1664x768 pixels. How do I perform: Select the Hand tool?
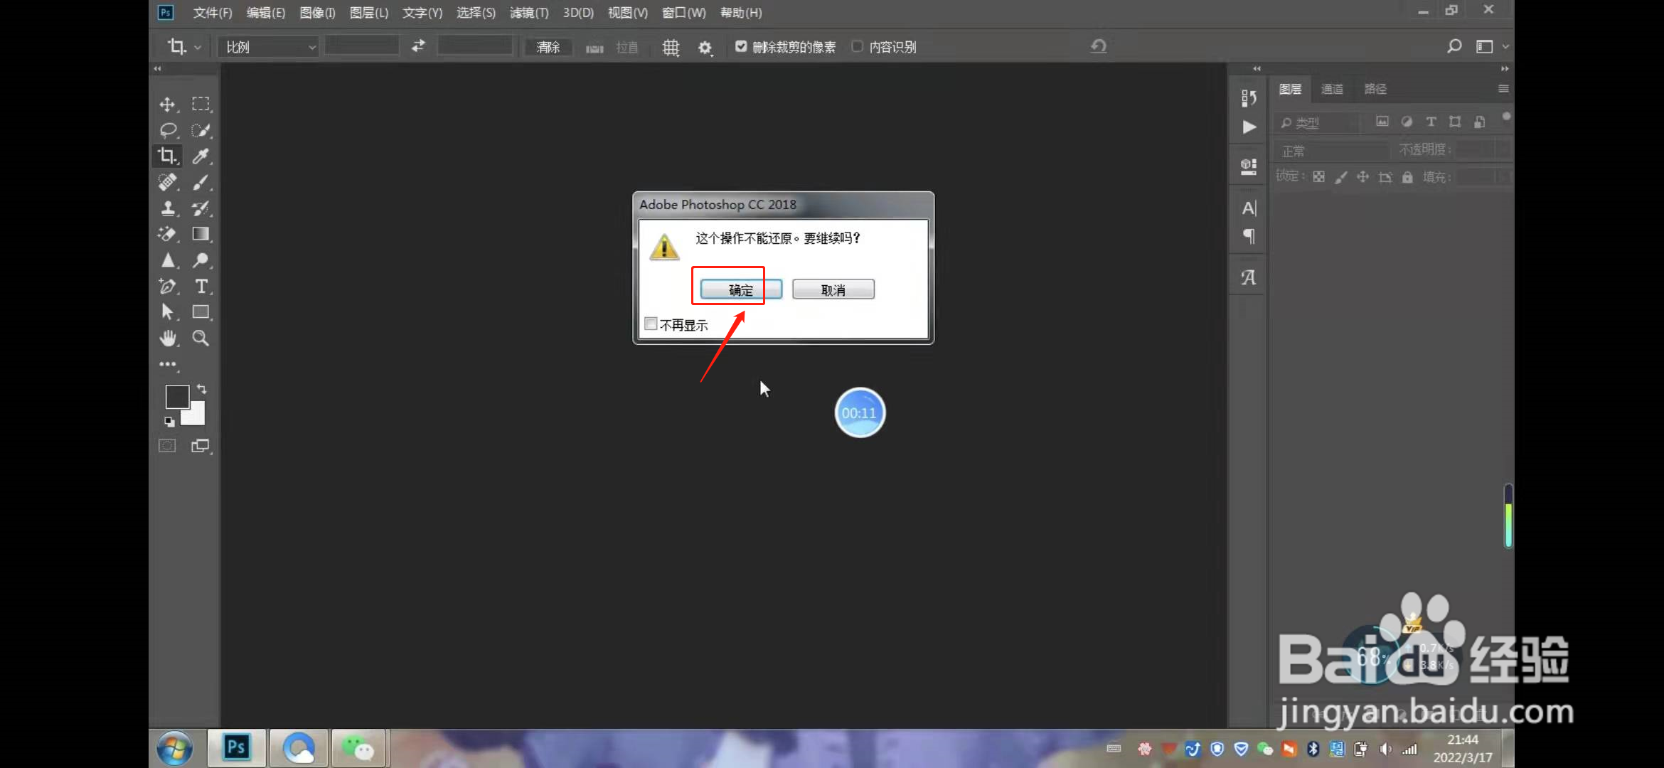tap(168, 338)
